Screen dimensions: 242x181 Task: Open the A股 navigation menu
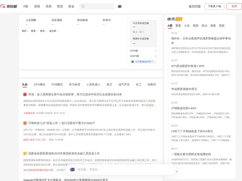[x=26, y=7]
